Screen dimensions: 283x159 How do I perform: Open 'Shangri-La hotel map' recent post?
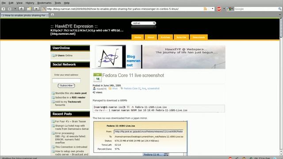click(72, 127)
